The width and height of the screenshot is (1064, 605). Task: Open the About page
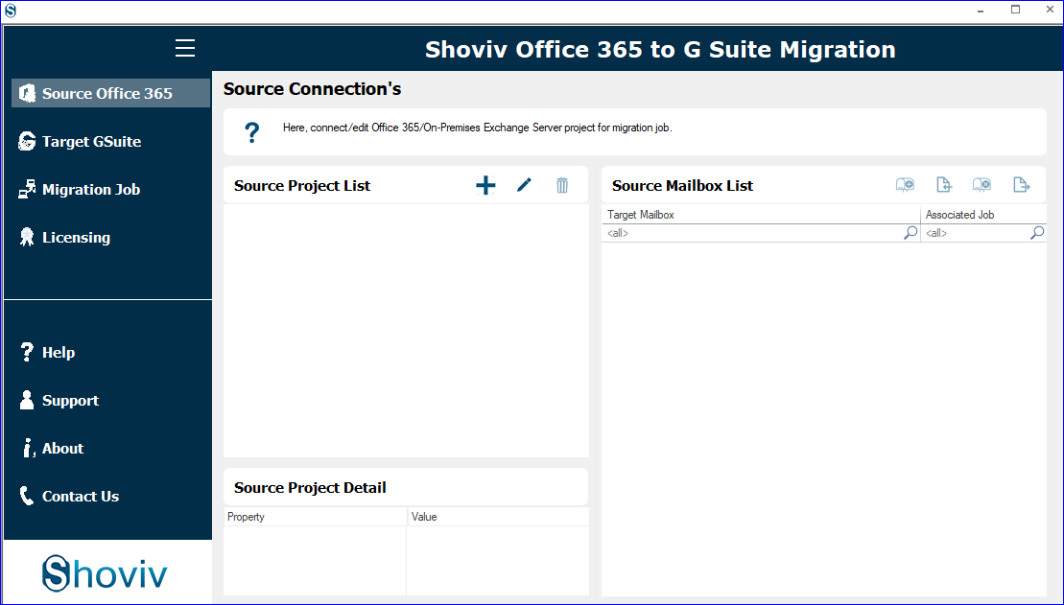pyautogui.click(x=61, y=448)
